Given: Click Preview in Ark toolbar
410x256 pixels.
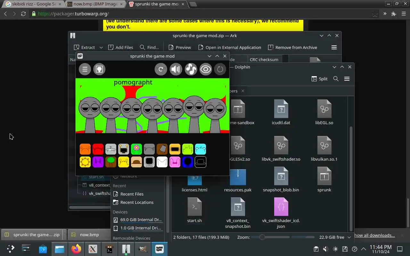Looking at the screenshot, I should (x=179, y=47).
